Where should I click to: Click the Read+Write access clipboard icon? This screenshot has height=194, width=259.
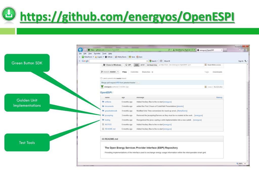pyautogui.click(x=206, y=65)
